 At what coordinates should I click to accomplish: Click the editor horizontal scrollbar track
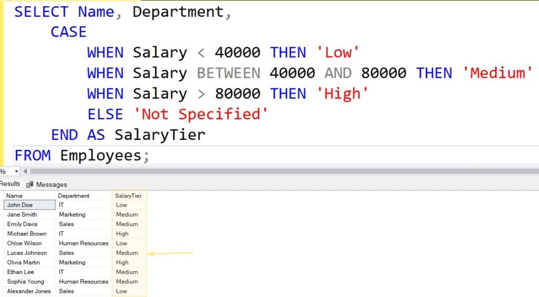point(284,171)
